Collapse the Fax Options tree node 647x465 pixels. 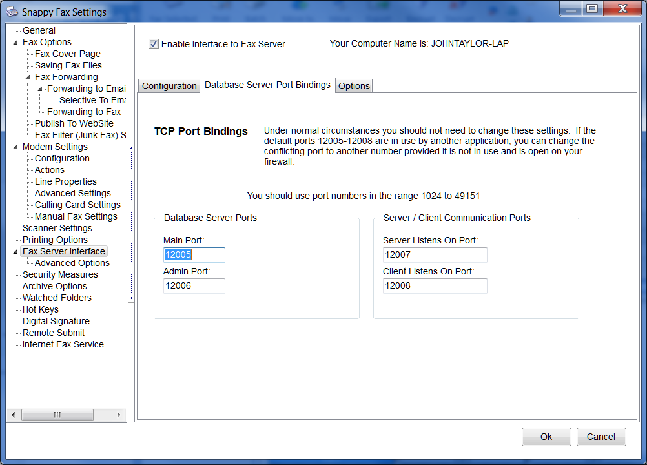coord(15,43)
